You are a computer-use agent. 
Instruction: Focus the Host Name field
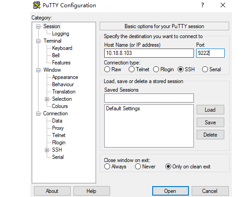point(149,53)
